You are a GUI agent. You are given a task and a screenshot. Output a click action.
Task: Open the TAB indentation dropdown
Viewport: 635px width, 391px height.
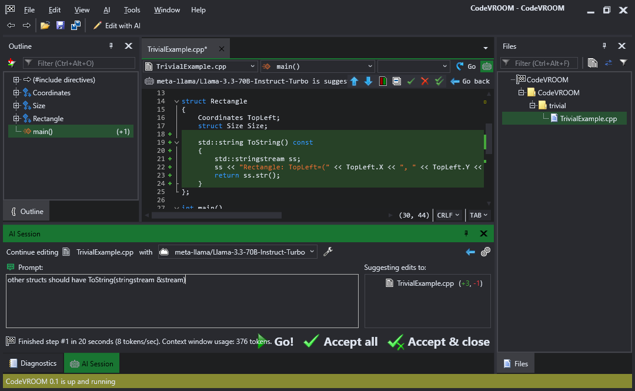(478, 215)
